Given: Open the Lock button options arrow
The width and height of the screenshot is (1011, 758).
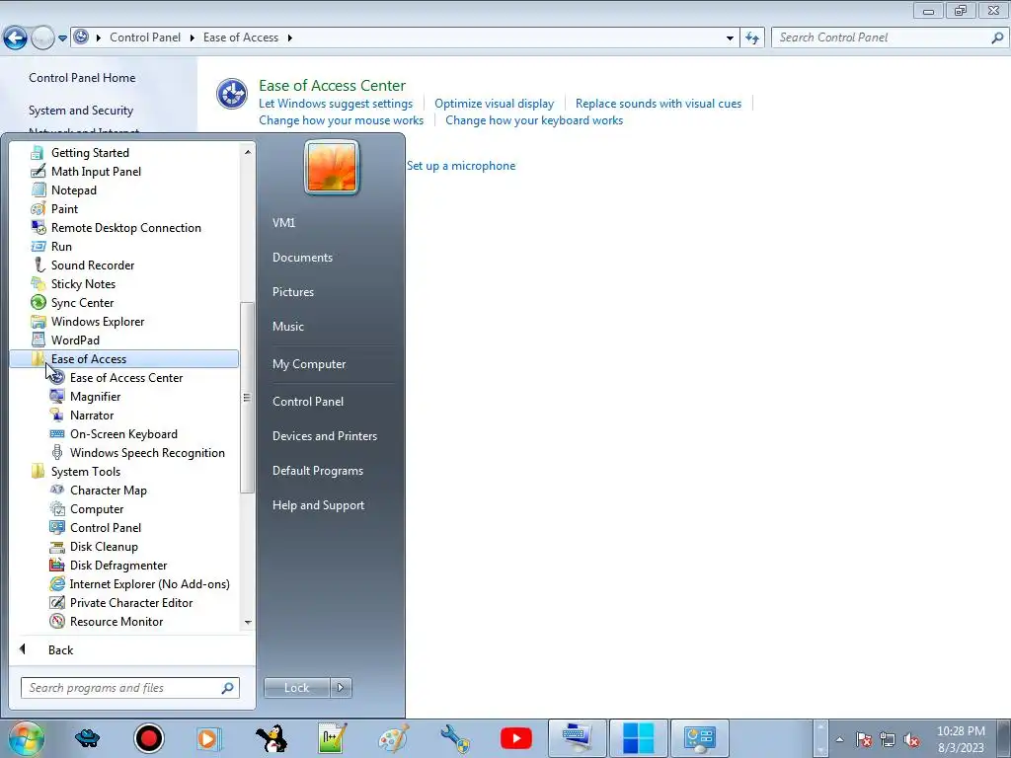Looking at the screenshot, I should coord(341,688).
